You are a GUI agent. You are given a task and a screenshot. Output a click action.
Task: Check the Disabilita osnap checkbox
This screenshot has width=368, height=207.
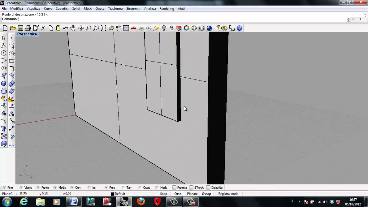coord(208,187)
